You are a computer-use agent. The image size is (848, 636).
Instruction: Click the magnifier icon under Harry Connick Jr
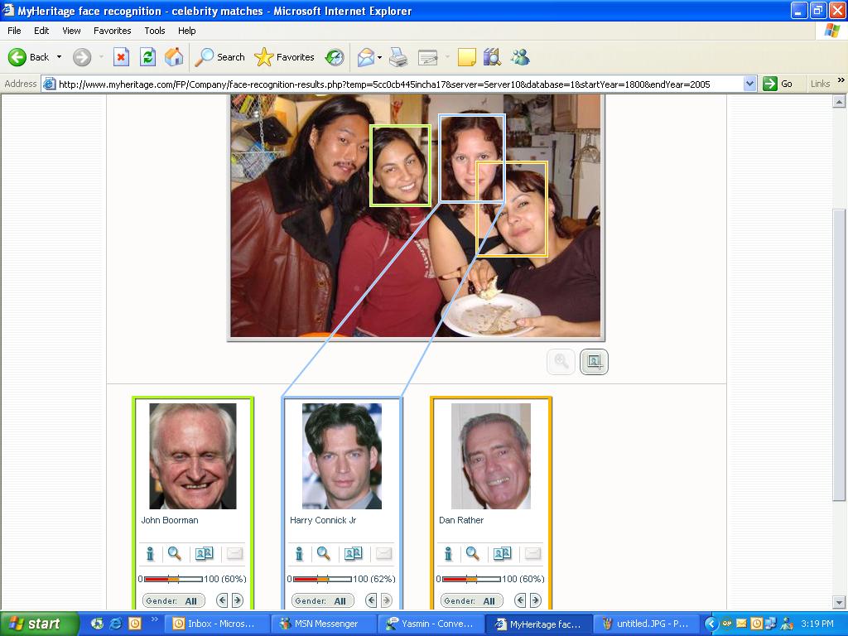tap(324, 554)
